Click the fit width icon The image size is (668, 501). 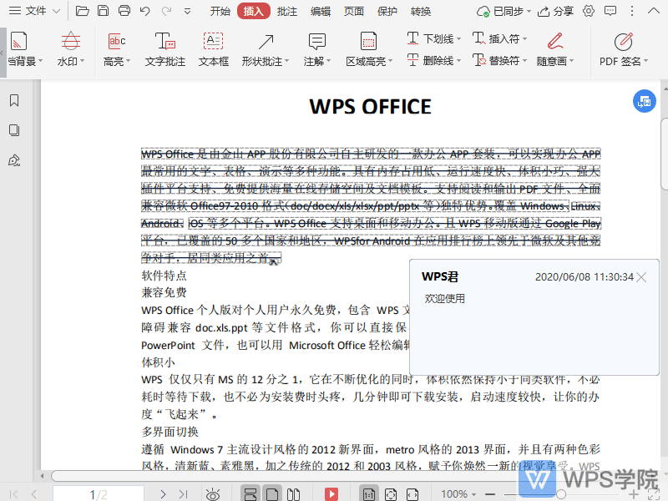(412, 494)
